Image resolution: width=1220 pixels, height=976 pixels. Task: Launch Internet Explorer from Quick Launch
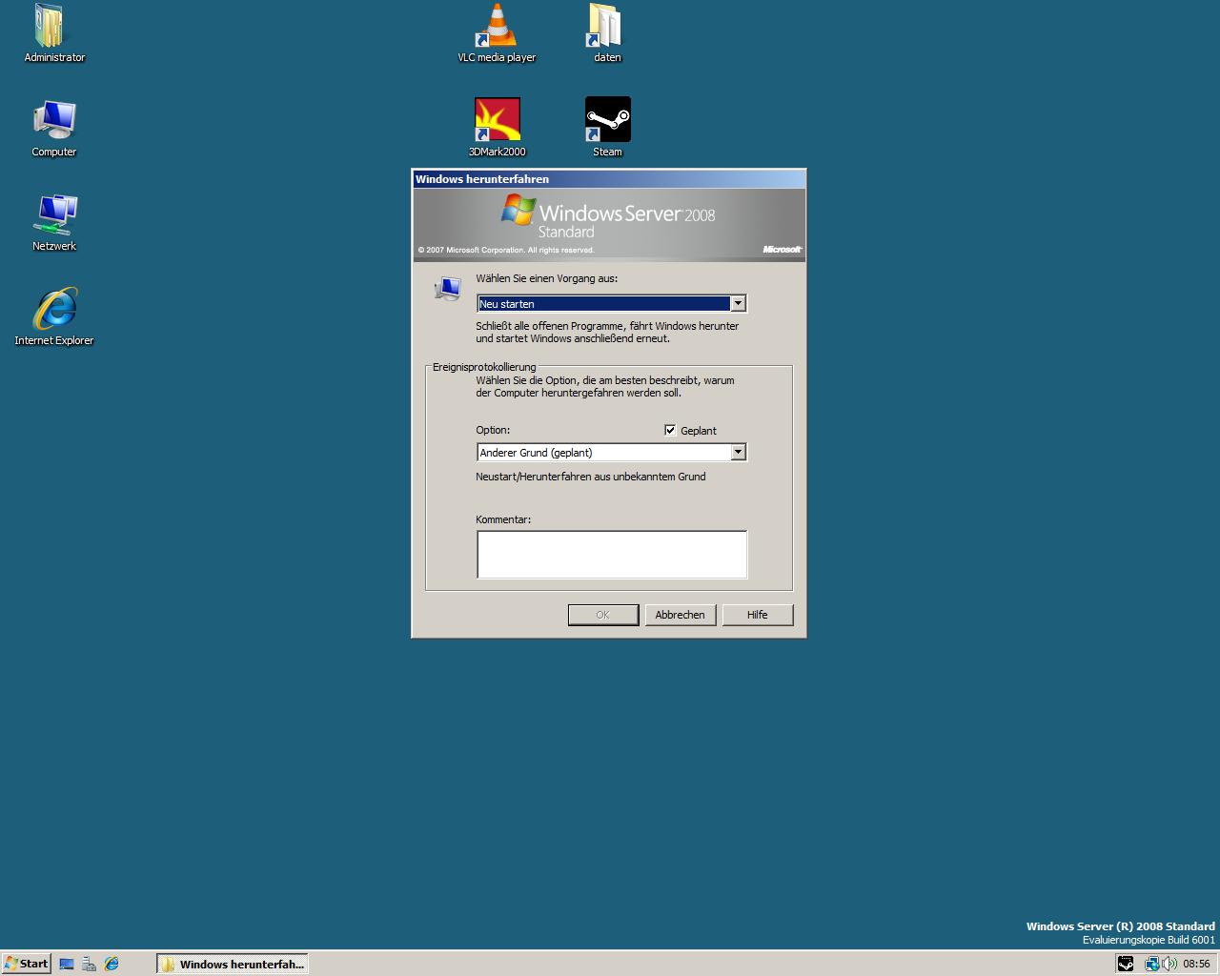click(112, 964)
